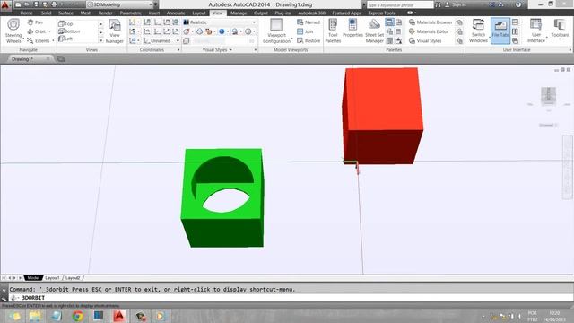This screenshot has width=574, height=323.
Task: Click Sign In in the title bar
Action: click(x=456, y=4)
